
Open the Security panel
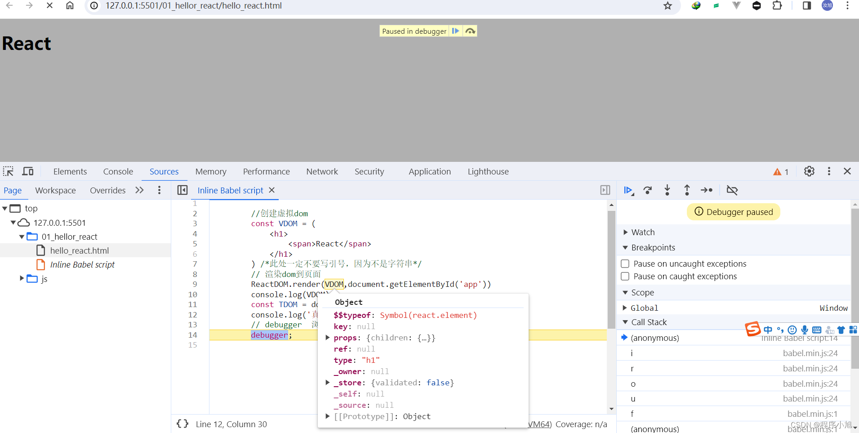pos(369,171)
